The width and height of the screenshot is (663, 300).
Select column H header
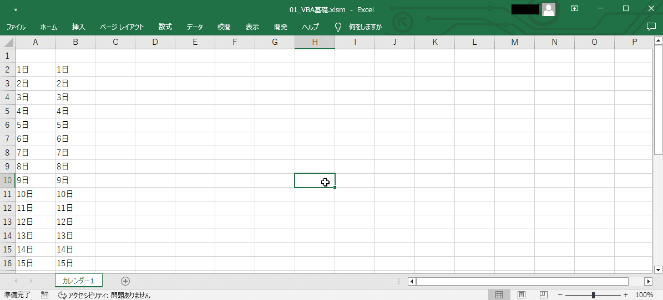315,42
